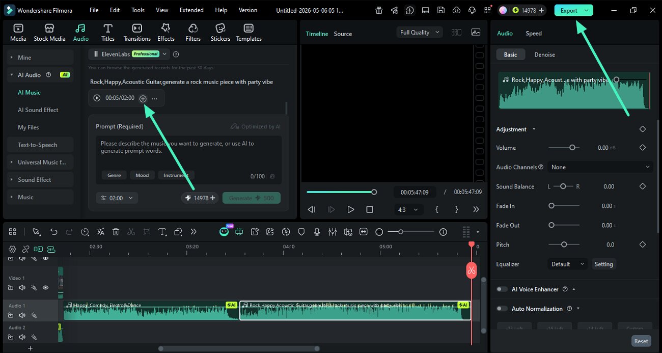
Task: Click the preview Stop button
Action: point(370,209)
